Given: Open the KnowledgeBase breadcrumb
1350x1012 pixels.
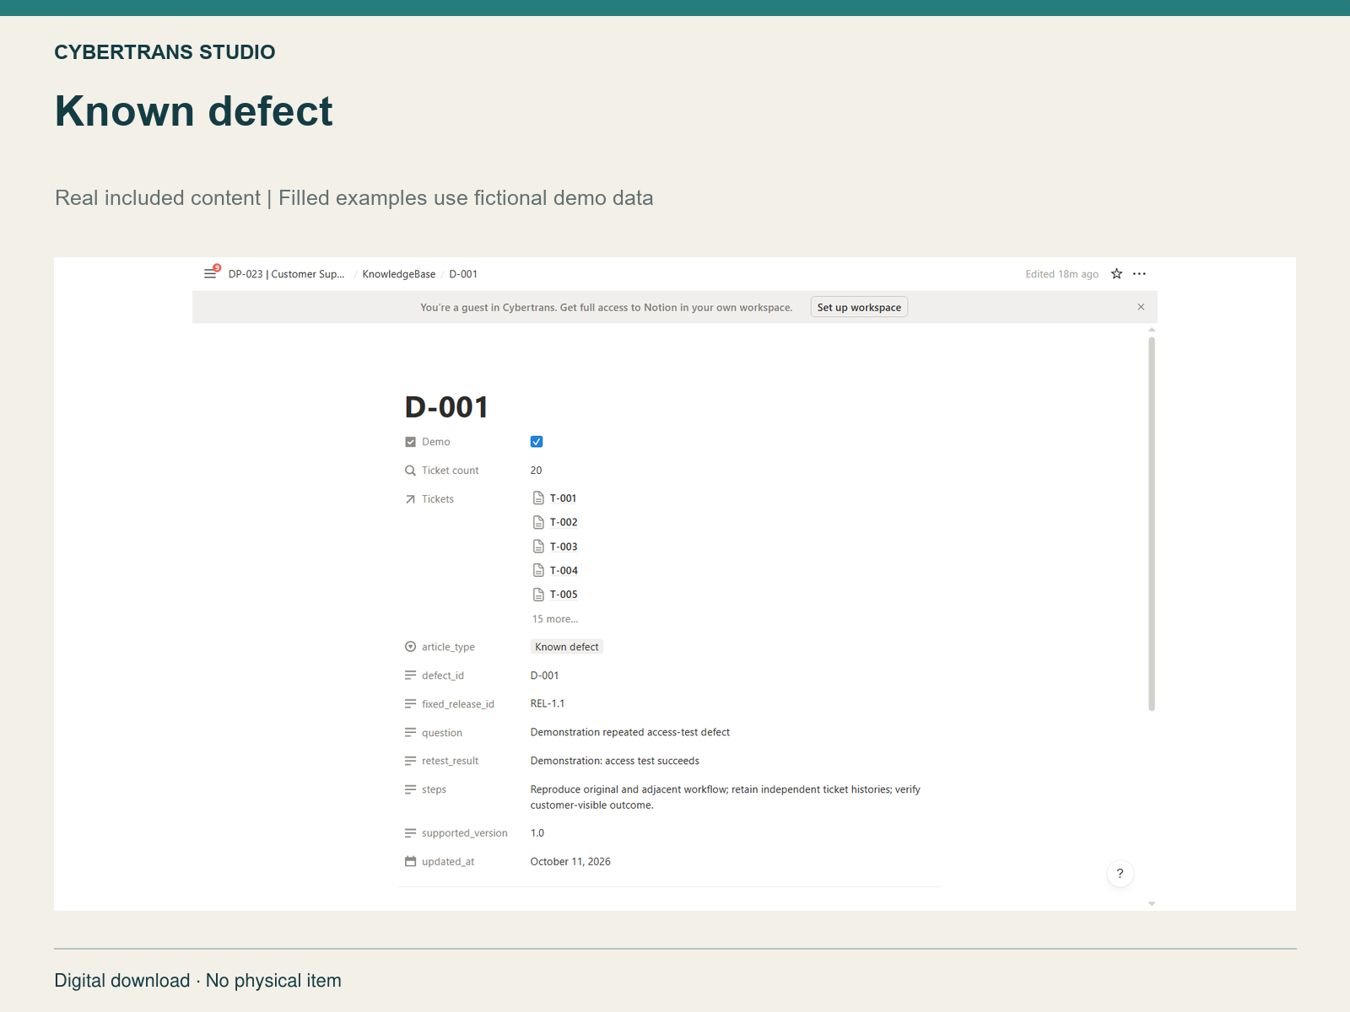Looking at the screenshot, I should [x=399, y=274].
